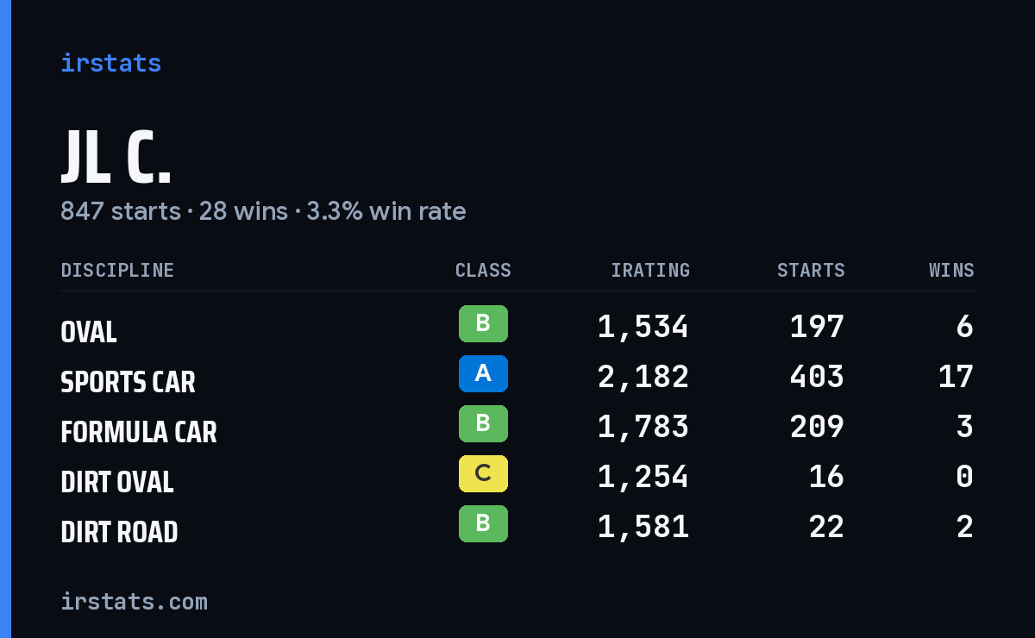Image resolution: width=1035 pixels, height=638 pixels.
Task: Click the Sports Car iRating 2,182
Action: (643, 377)
